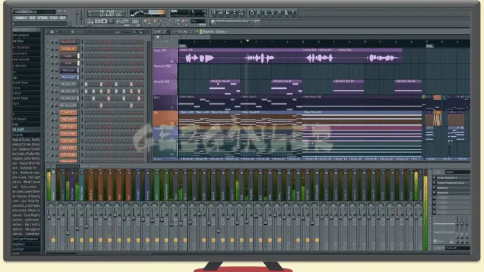Open the VIEW menu
The image size is (484, 272).
pyautogui.click(x=32, y=18)
